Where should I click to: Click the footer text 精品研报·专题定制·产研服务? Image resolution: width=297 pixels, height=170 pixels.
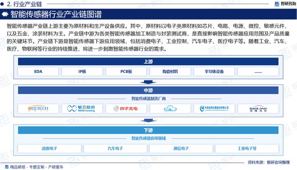pyautogui.click(x=36, y=167)
